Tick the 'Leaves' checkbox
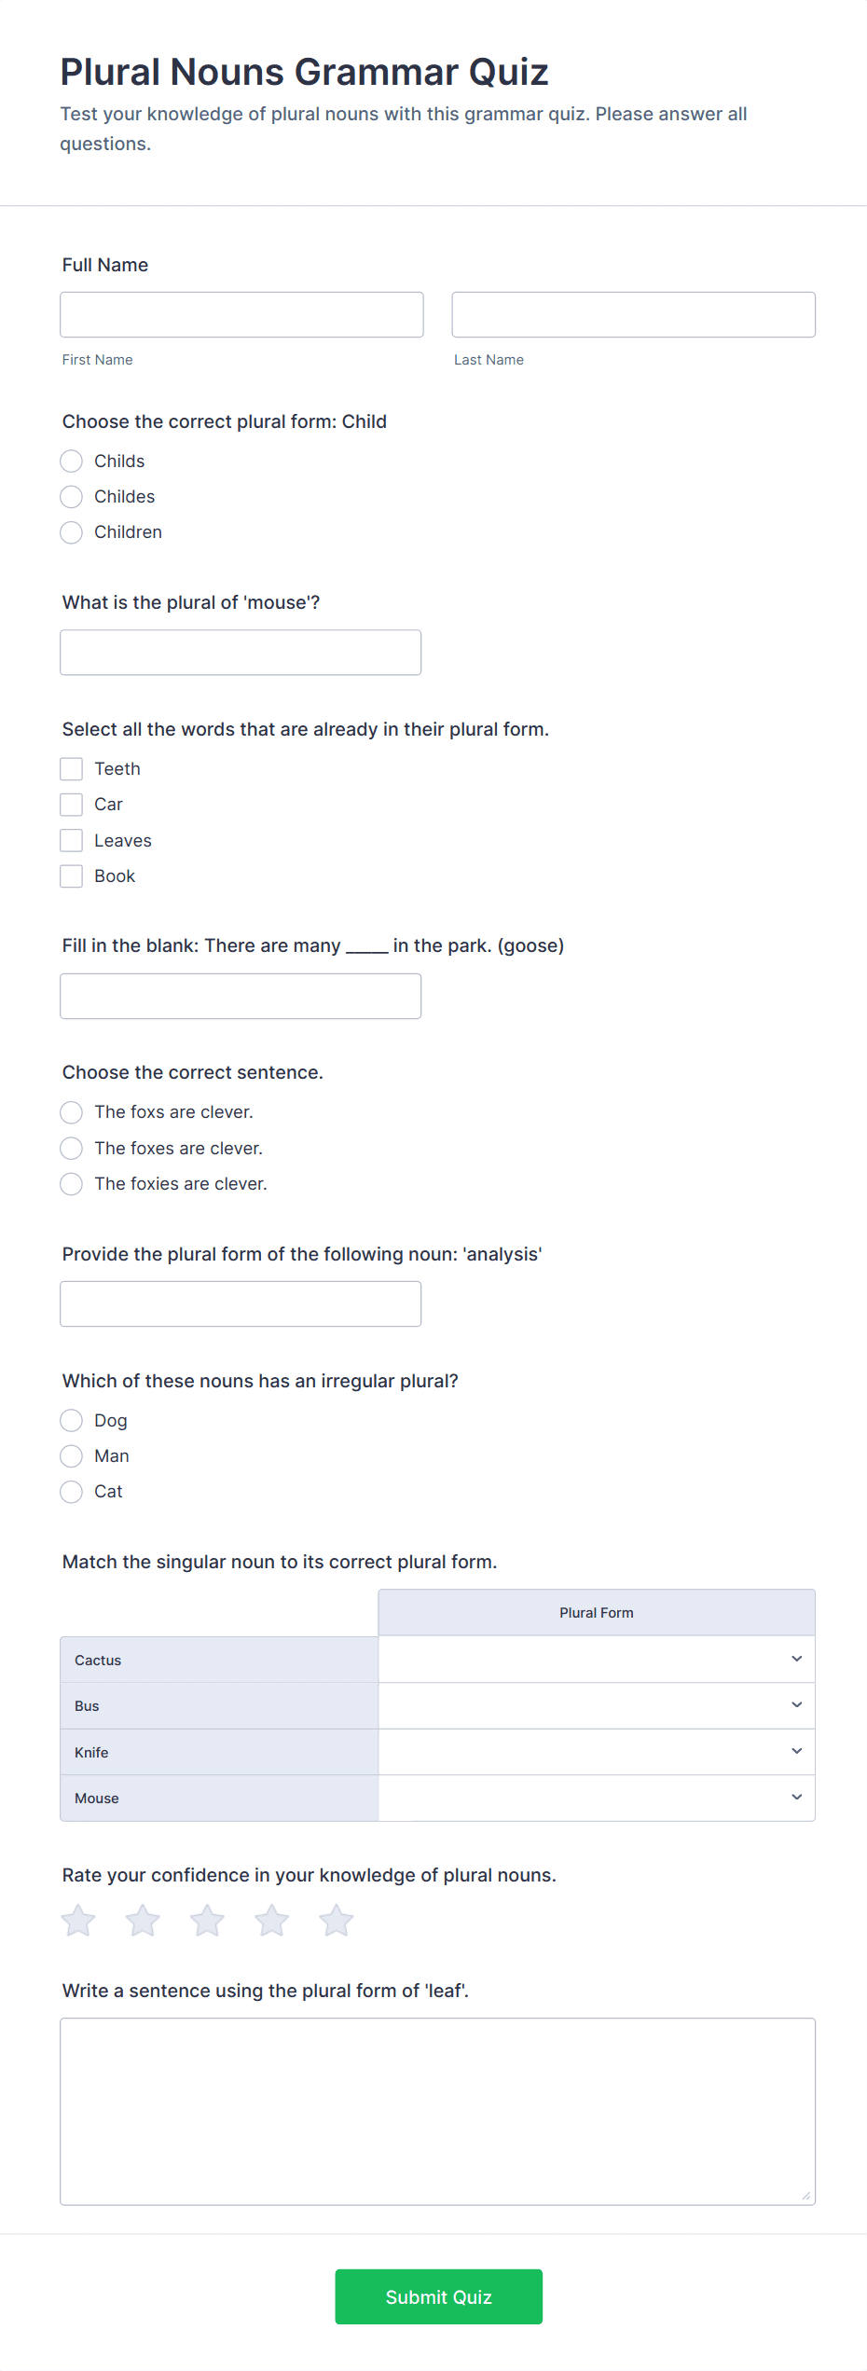The height and width of the screenshot is (2371, 867). tap(72, 841)
